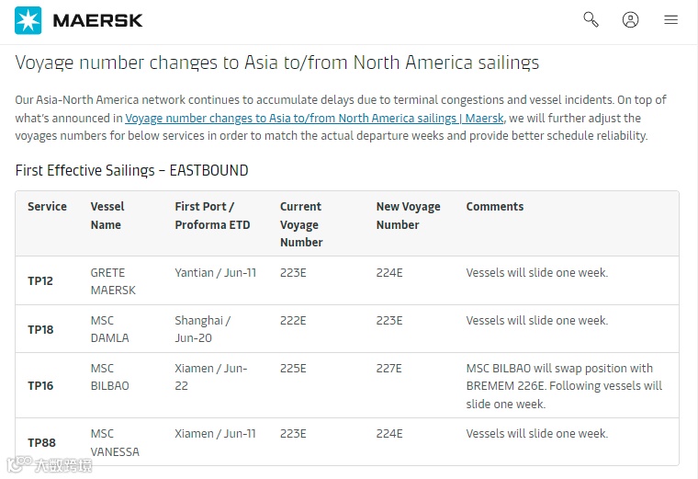Click the GRETE MAERSK vessel cell
Image resolution: width=698 pixels, height=479 pixels.
tap(113, 281)
